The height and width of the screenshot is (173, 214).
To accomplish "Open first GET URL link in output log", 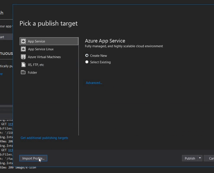I will coord(10,124).
